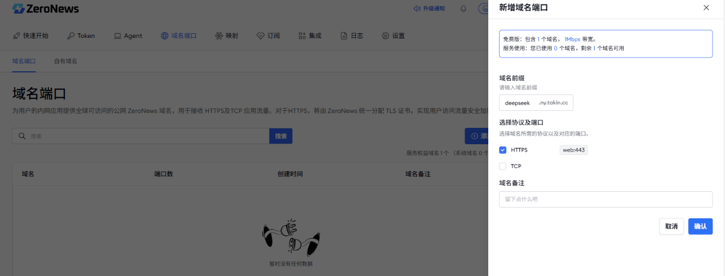The image size is (725, 276).
Task: Go to the Token menu item
Action: pyautogui.click(x=81, y=36)
